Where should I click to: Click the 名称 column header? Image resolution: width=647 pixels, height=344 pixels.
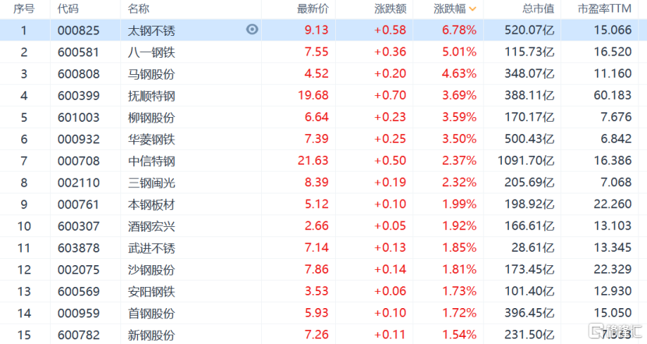click(138, 9)
